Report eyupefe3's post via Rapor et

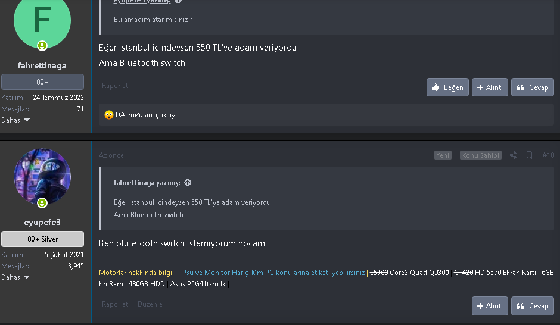pyautogui.click(x=114, y=304)
